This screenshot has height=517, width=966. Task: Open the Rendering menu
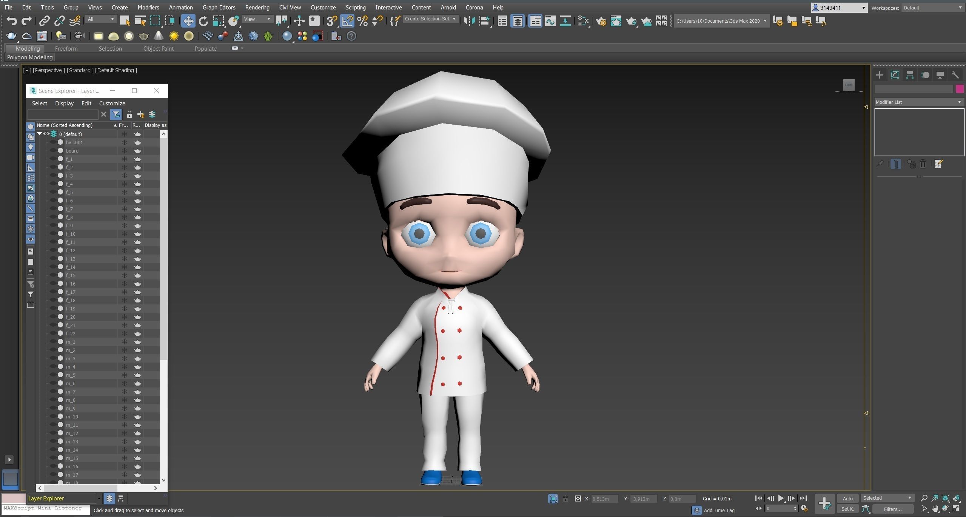257,7
